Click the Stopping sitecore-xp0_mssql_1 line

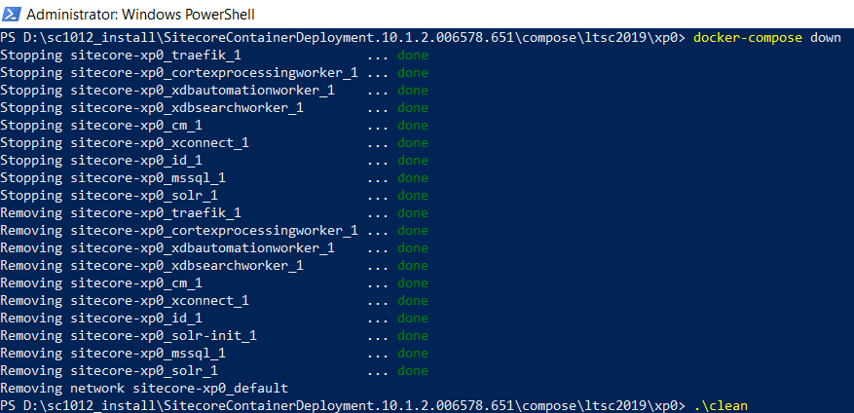pyautogui.click(x=113, y=177)
